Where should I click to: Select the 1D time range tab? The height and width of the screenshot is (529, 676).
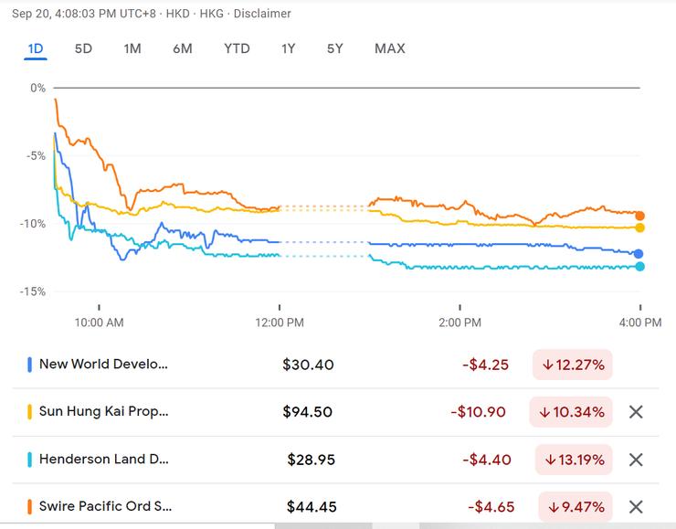point(36,48)
